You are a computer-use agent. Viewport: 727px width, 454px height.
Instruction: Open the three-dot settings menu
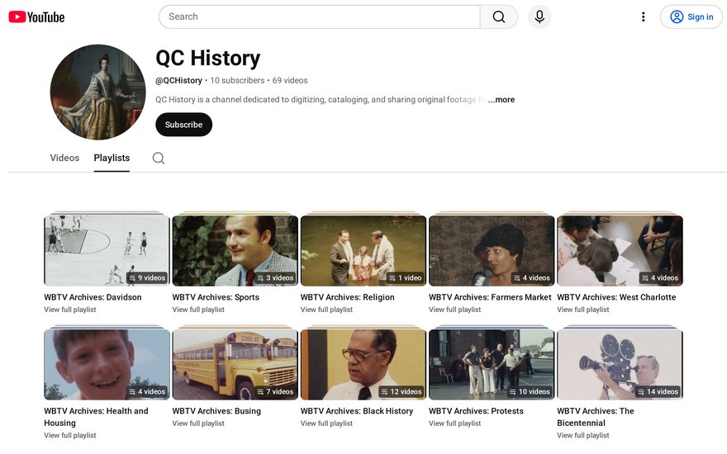point(643,17)
